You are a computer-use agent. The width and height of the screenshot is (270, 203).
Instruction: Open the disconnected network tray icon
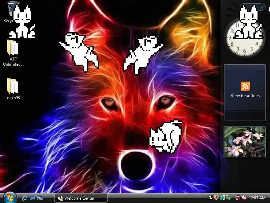pyautogui.click(x=238, y=197)
